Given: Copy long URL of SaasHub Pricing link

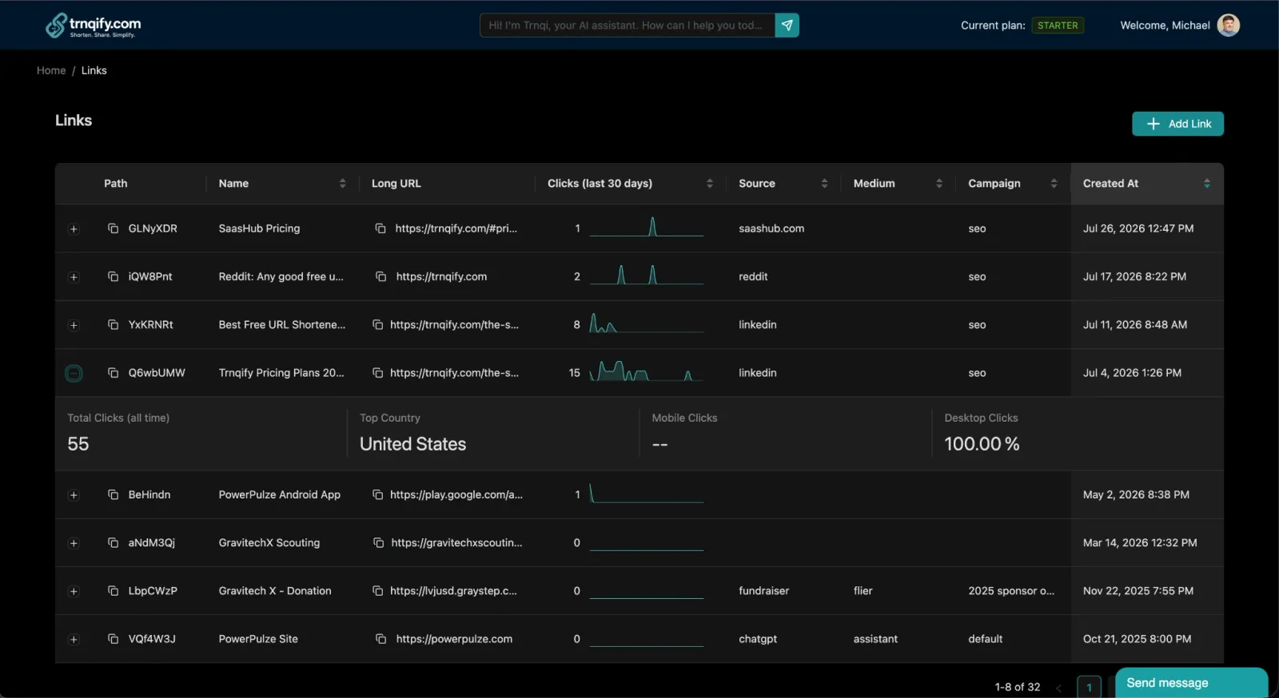Looking at the screenshot, I should [381, 228].
